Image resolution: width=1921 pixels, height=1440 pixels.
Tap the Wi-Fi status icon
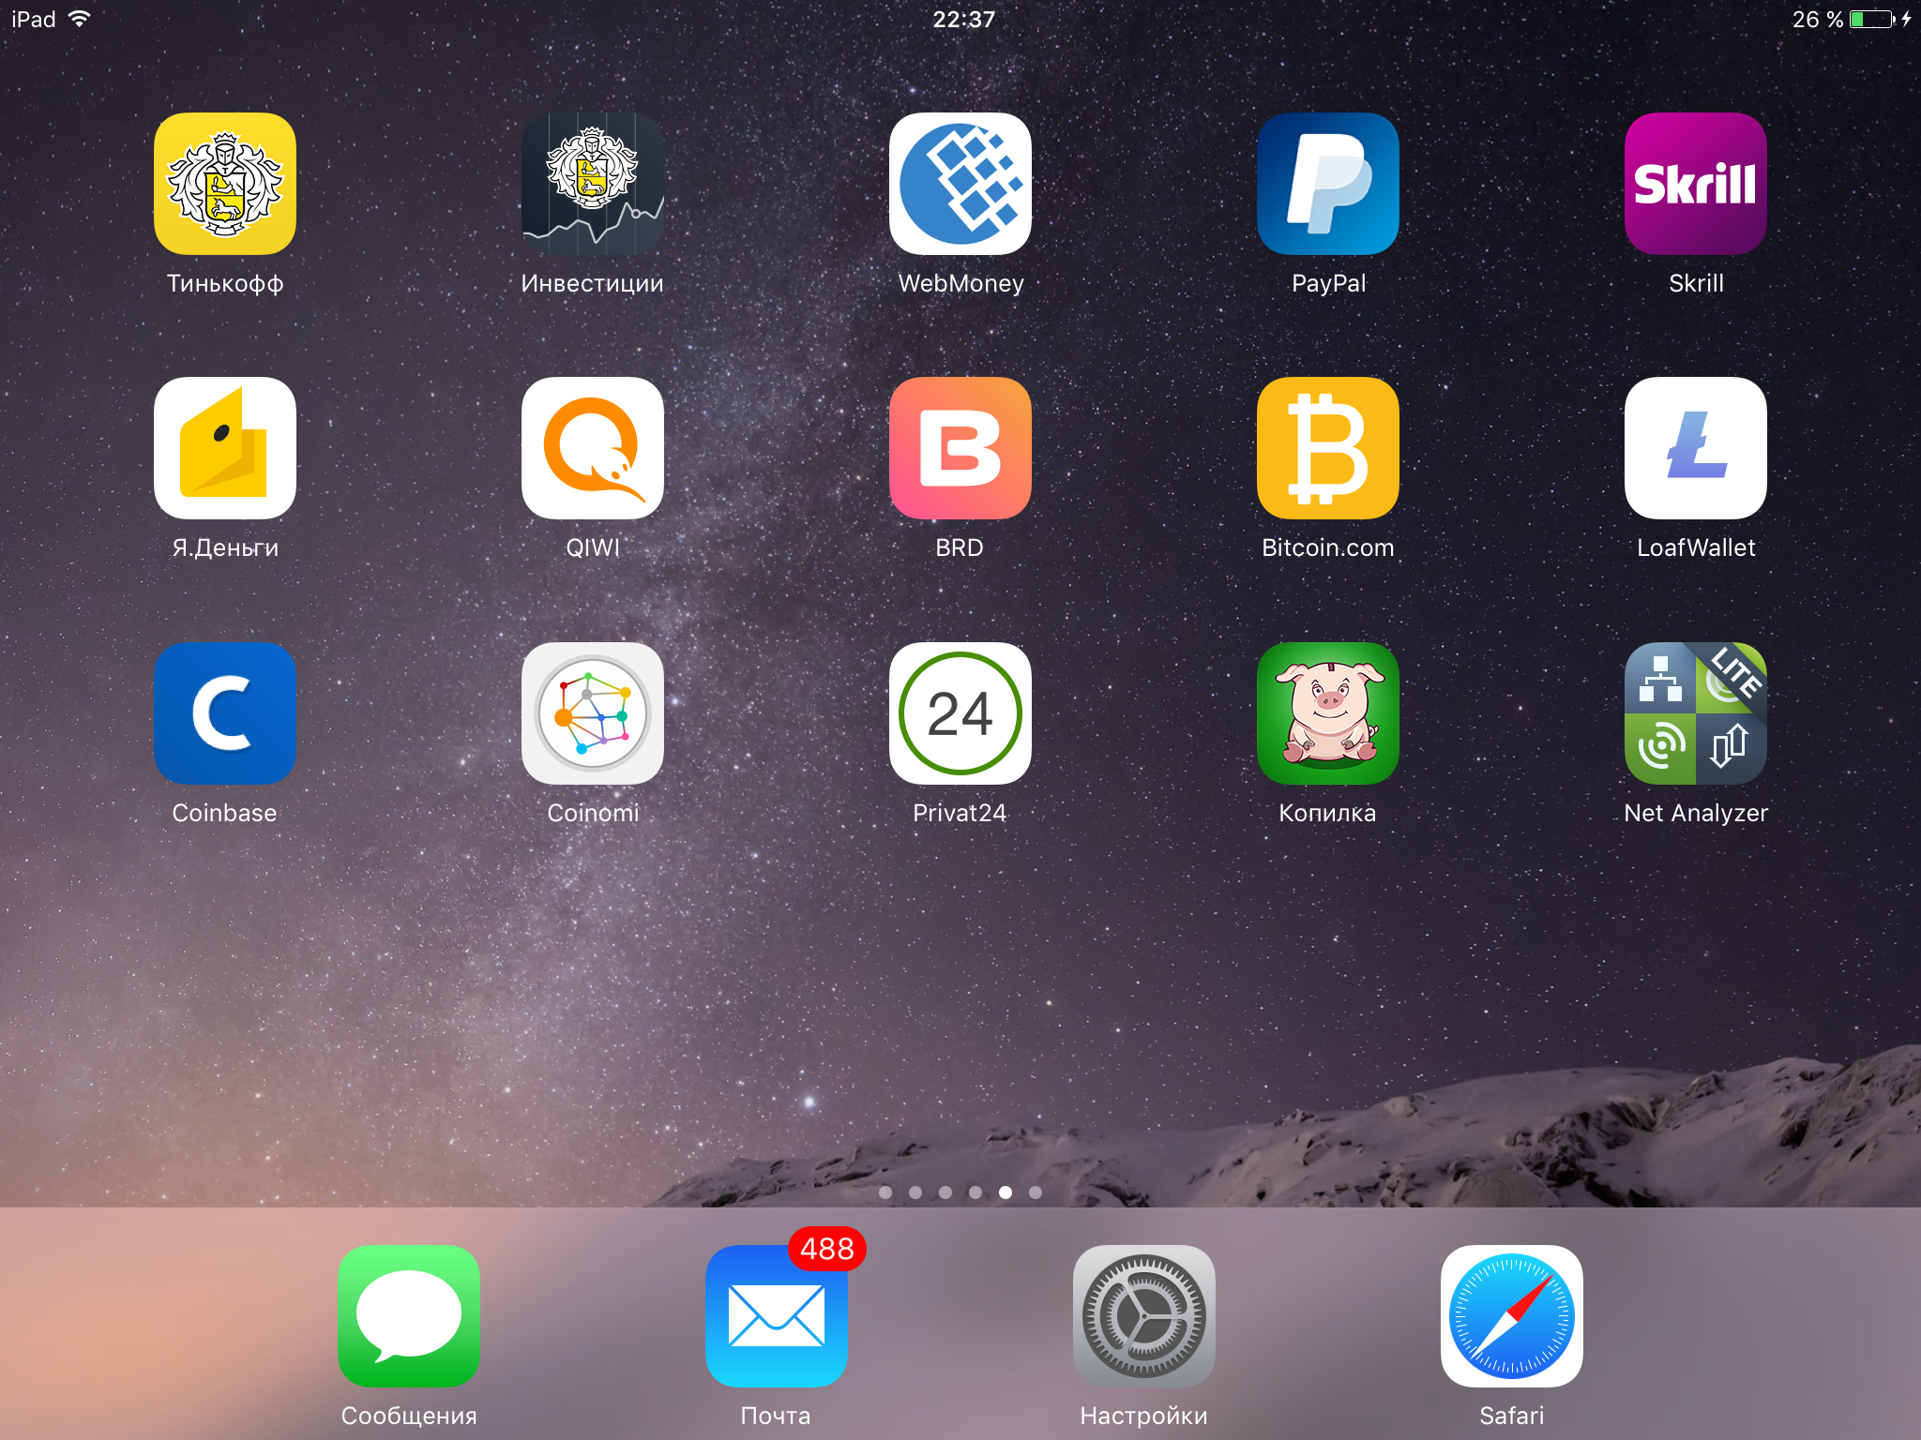(x=80, y=19)
